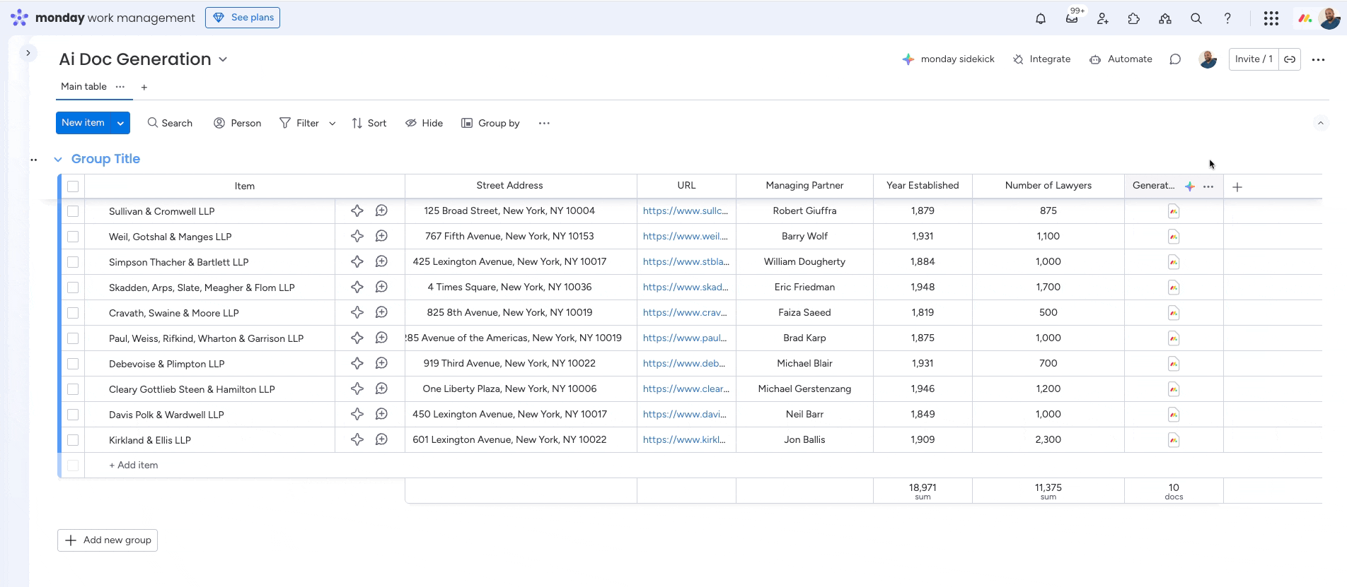
Task: Open Main table view options dots
Action: coord(120,87)
